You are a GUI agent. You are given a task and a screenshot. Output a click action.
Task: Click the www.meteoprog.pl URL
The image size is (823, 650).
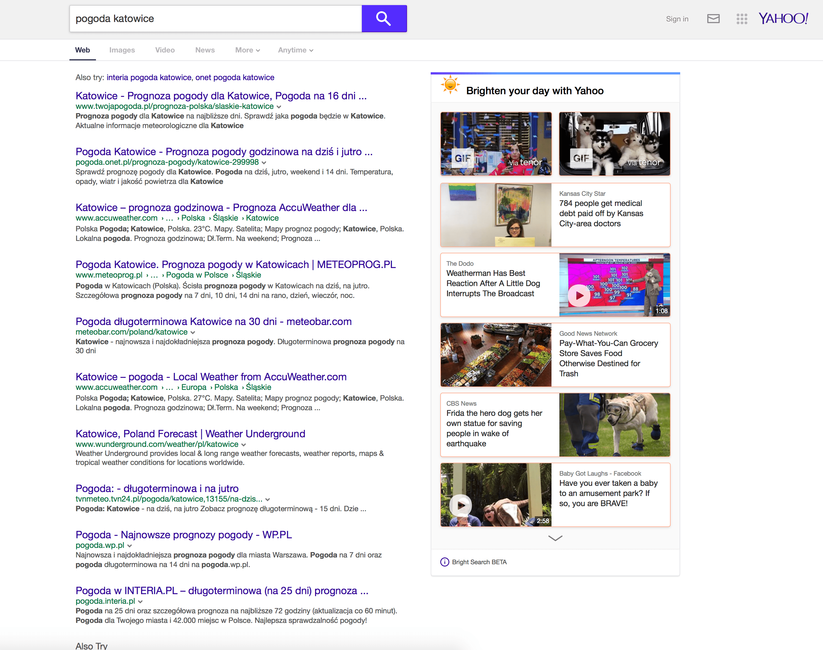point(109,275)
